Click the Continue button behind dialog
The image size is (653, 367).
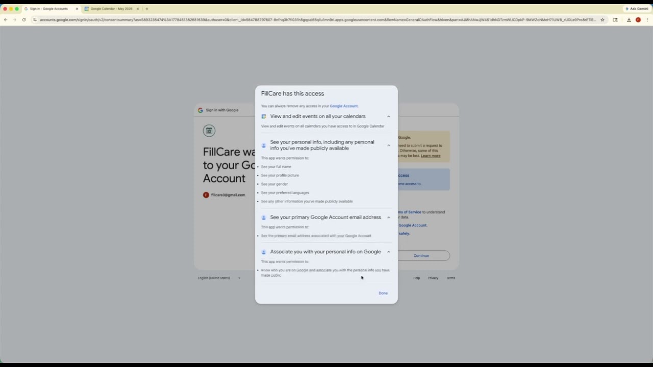pos(421,256)
